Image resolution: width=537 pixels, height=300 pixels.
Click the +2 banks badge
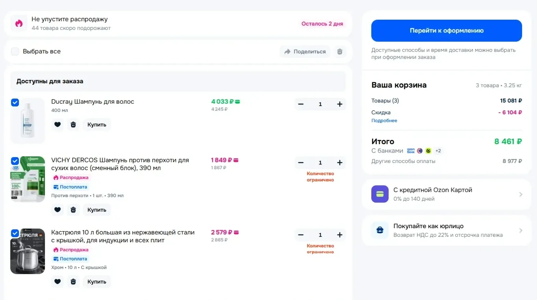pyautogui.click(x=438, y=151)
